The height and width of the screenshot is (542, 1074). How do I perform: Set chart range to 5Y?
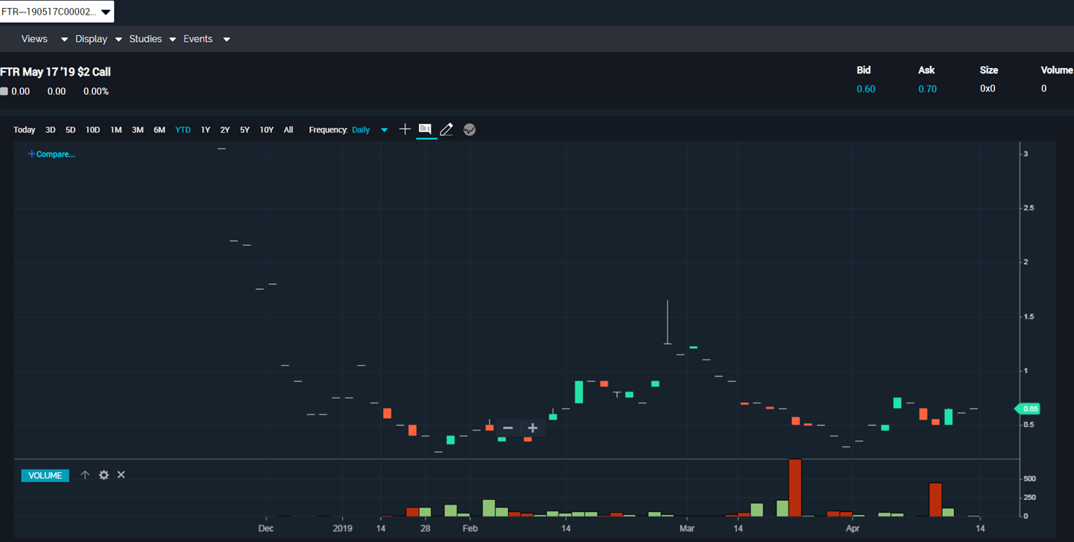pos(245,130)
